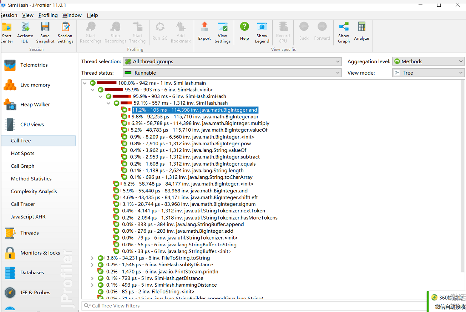Open the Help menu
This screenshot has height=312, width=466.
pos(92,15)
